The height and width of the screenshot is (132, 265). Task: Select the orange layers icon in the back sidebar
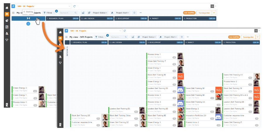point(7,14)
